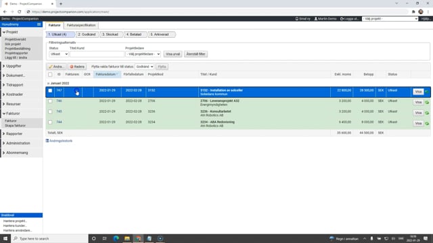Image resolution: width=433 pixels, height=243 pixels.
Task: Click the Hantera projekt shortcut link
Action: (x=15, y=221)
